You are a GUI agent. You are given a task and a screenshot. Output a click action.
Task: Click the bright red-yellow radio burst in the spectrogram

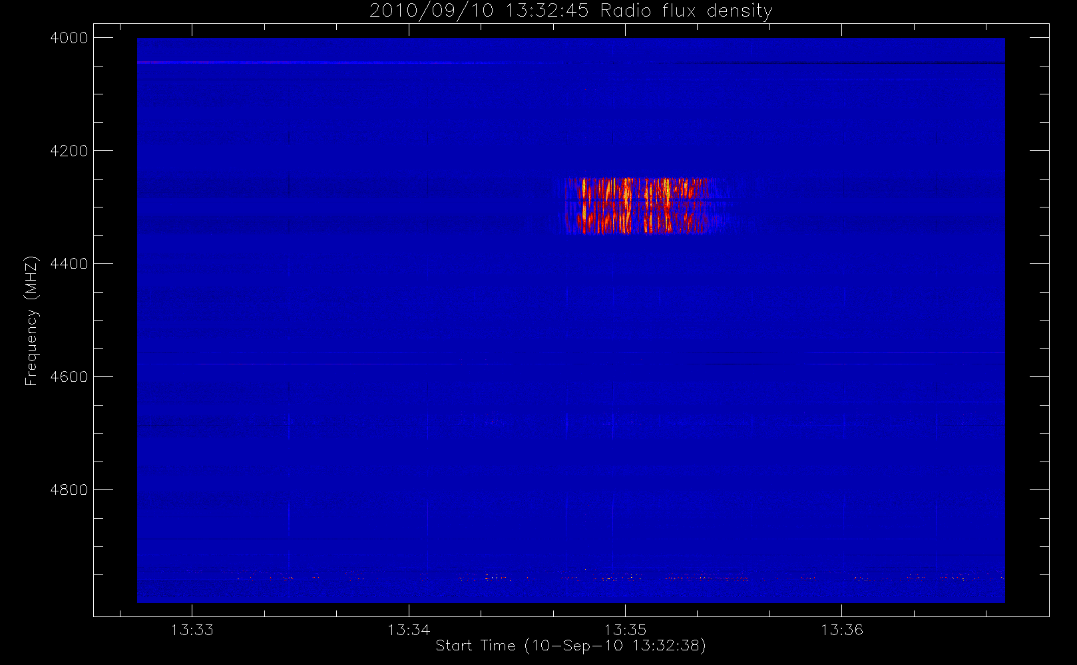click(x=642, y=205)
